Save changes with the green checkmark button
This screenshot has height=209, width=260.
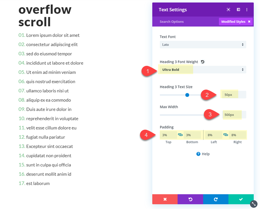click(x=241, y=199)
